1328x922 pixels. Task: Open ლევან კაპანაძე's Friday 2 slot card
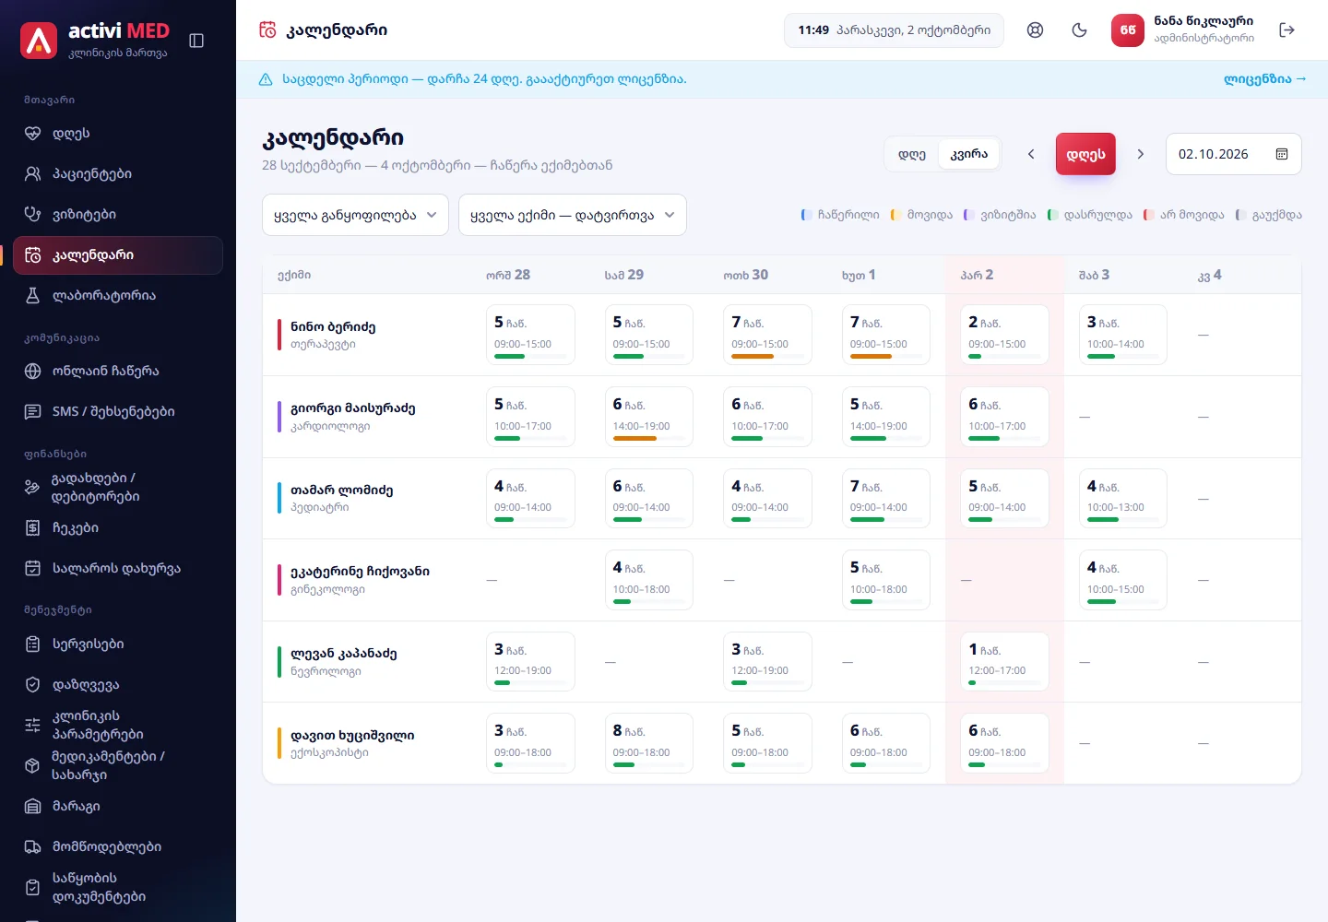point(1005,662)
